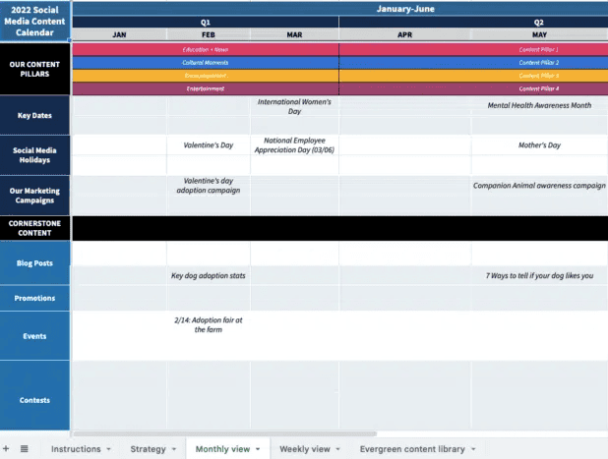Open the Weekly view sheet tab
The height and width of the screenshot is (459, 608).
click(304, 449)
